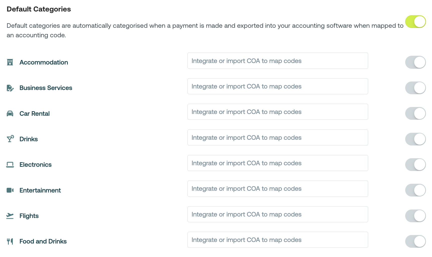Open the Electronics COA mapping field

click(278, 163)
